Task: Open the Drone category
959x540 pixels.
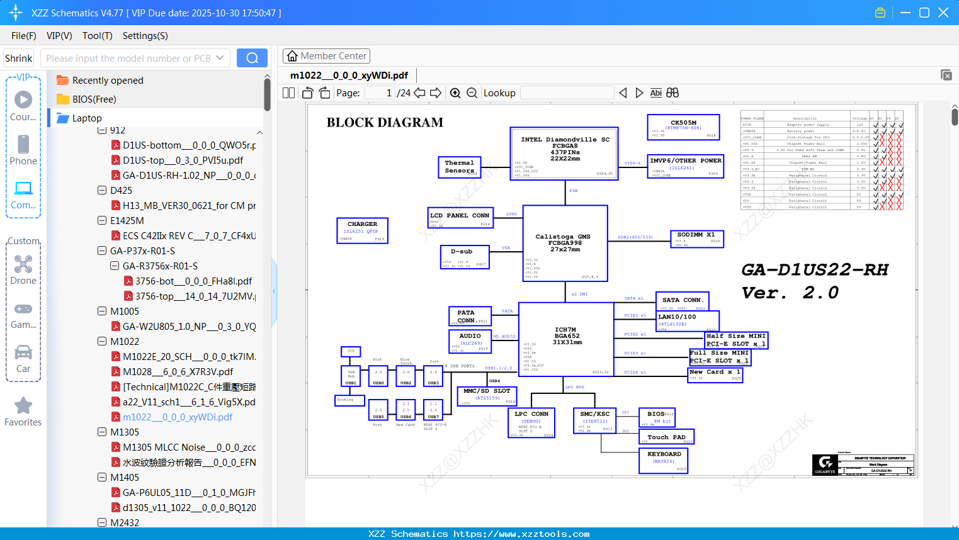Action: [x=23, y=270]
